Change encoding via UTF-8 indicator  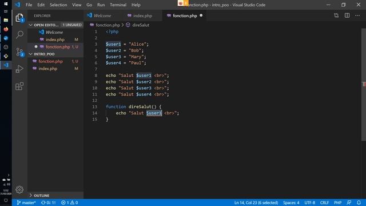coord(309,203)
